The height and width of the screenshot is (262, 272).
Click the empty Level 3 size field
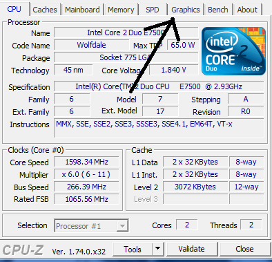click(195, 199)
